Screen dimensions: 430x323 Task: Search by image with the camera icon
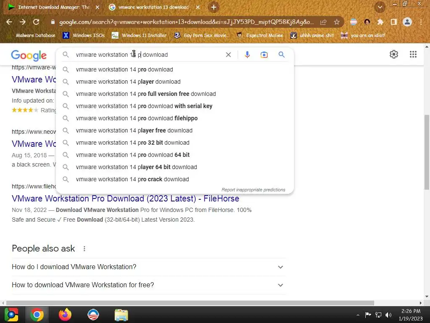[x=264, y=55]
